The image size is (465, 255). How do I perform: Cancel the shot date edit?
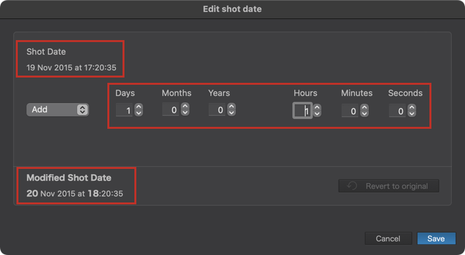(x=388, y=239)
